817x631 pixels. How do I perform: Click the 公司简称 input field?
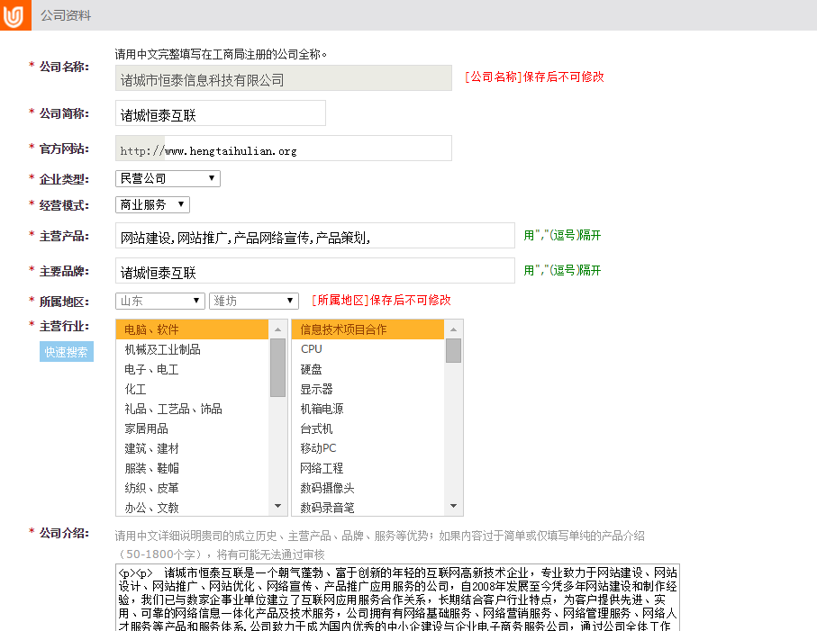(221, 114)
